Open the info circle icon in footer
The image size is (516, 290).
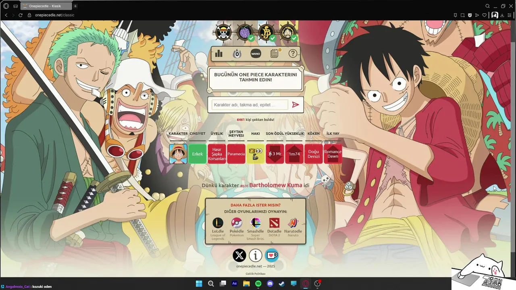click(256, 255)
